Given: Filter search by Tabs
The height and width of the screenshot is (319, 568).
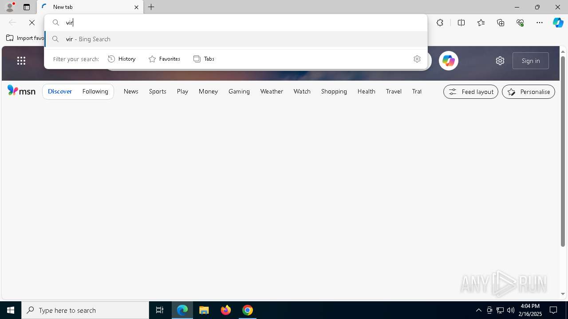Looking at the screenshot, I should 204,59.
